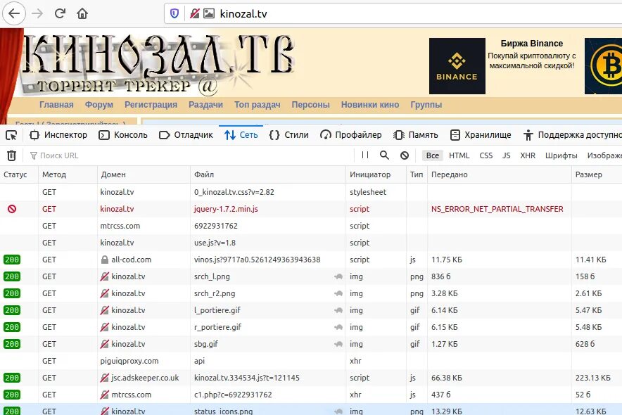Switch to the Отладчик tab
Image resolution: width=622 pixels, height=415 pixels.
[x=186, y=135]
